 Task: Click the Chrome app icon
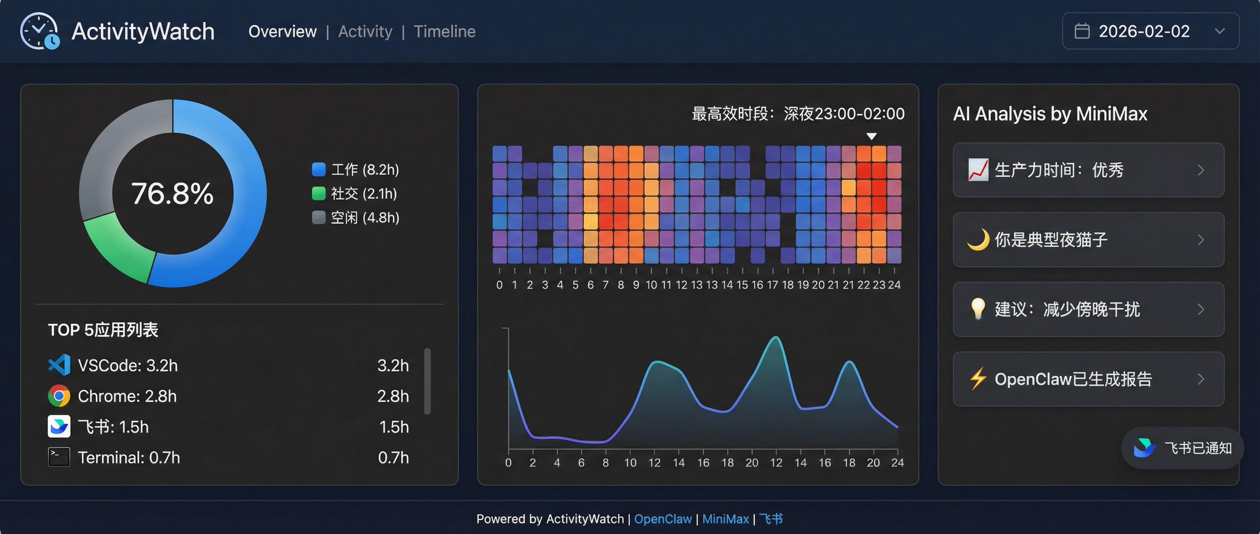(x=59, y=396)
